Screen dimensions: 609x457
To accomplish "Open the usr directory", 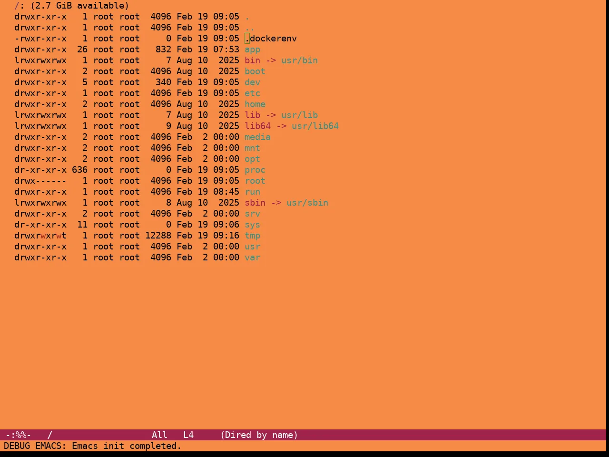I will click(x=252, y=247).
